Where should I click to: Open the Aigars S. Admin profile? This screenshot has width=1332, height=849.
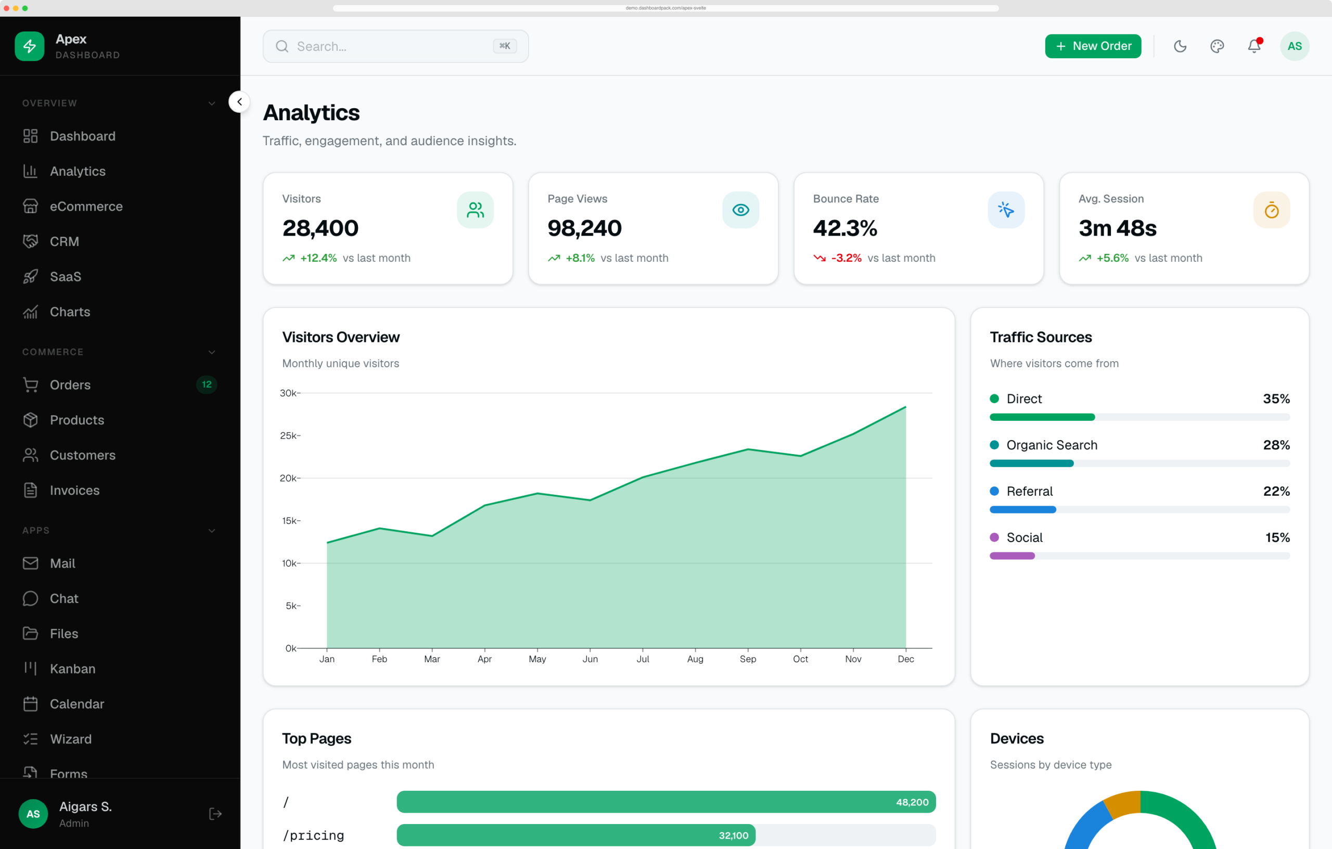click(x=85, y=814)
